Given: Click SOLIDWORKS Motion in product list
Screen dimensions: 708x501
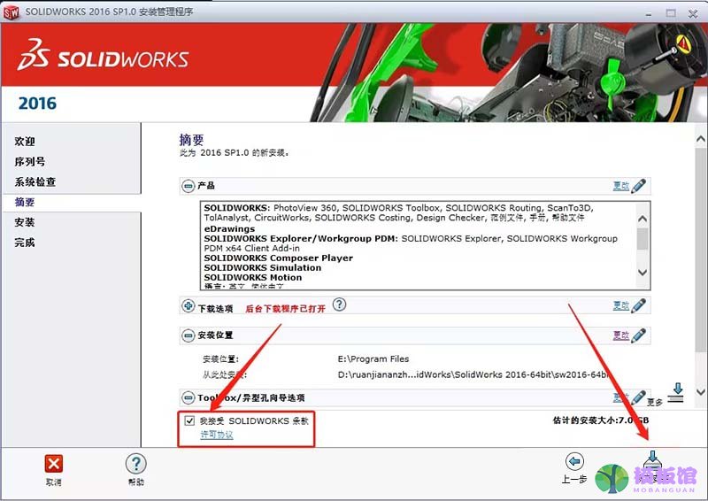Looking at the screenshot, I should tap(253, 278).
